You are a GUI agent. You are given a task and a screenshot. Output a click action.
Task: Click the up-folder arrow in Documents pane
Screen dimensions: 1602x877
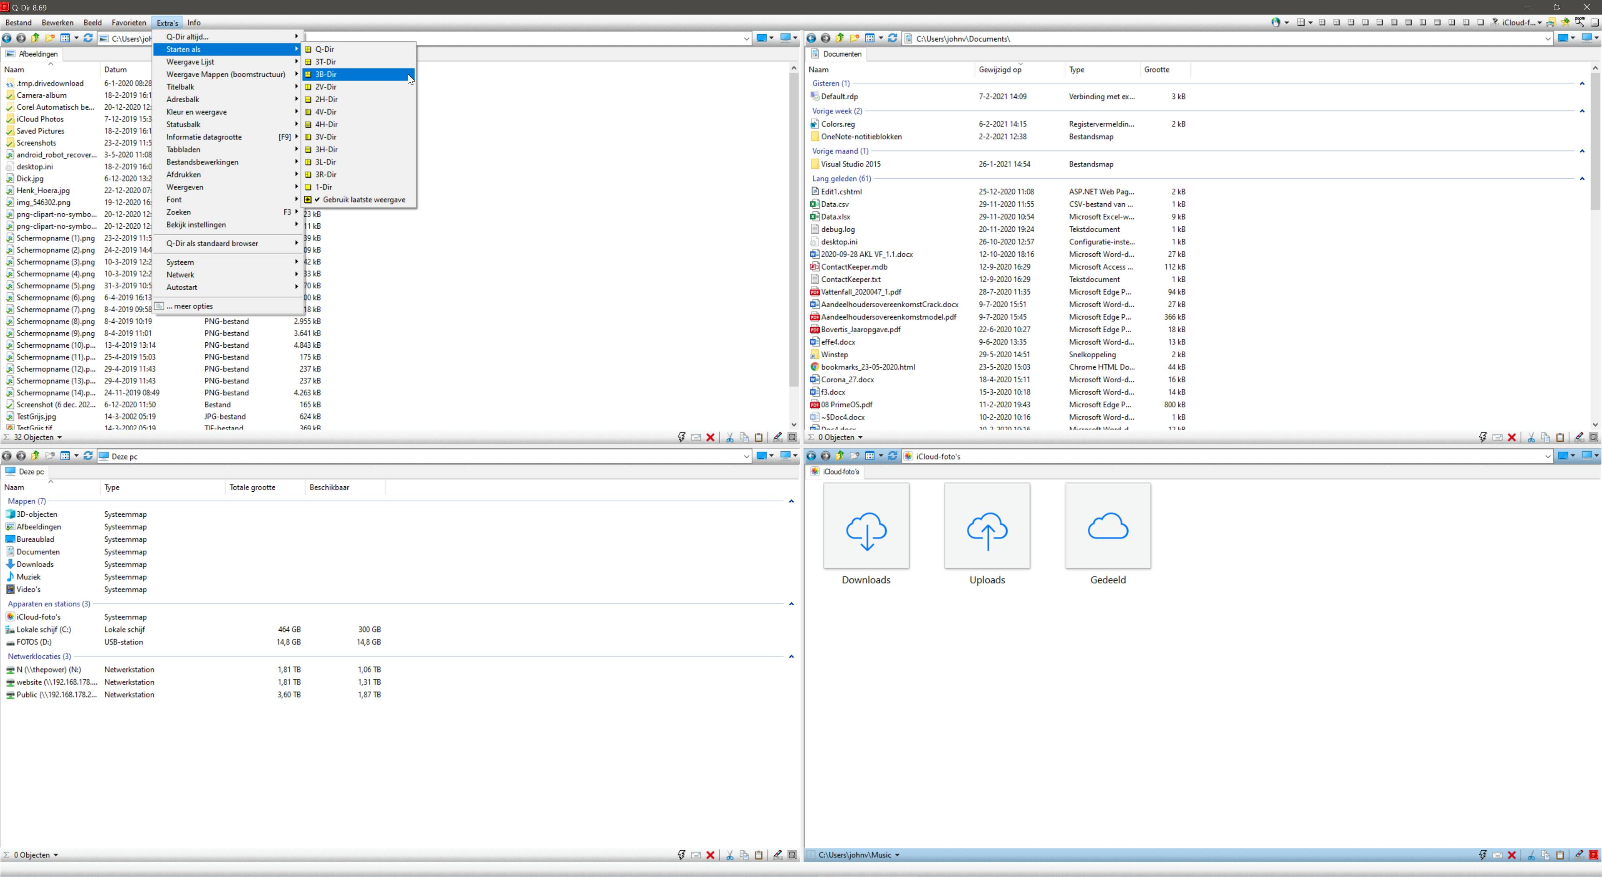click(840, 38)
